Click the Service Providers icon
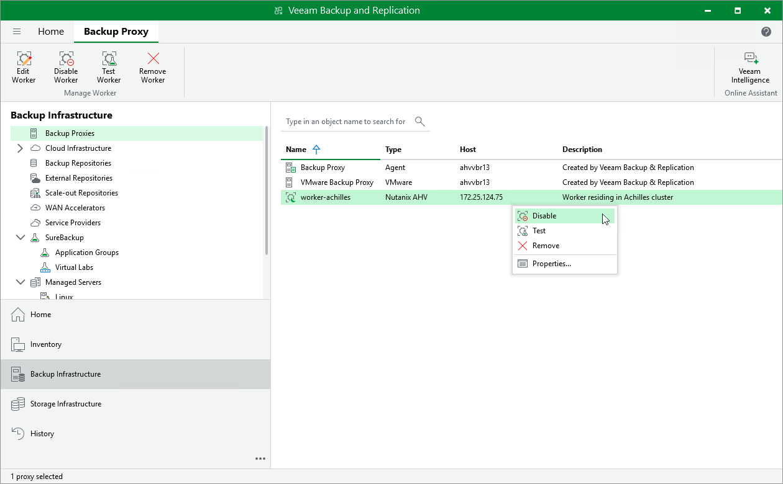 tap(35, 223)
